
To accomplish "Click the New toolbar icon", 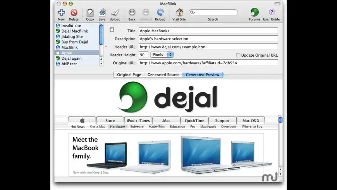I will (x=61, y=12).
